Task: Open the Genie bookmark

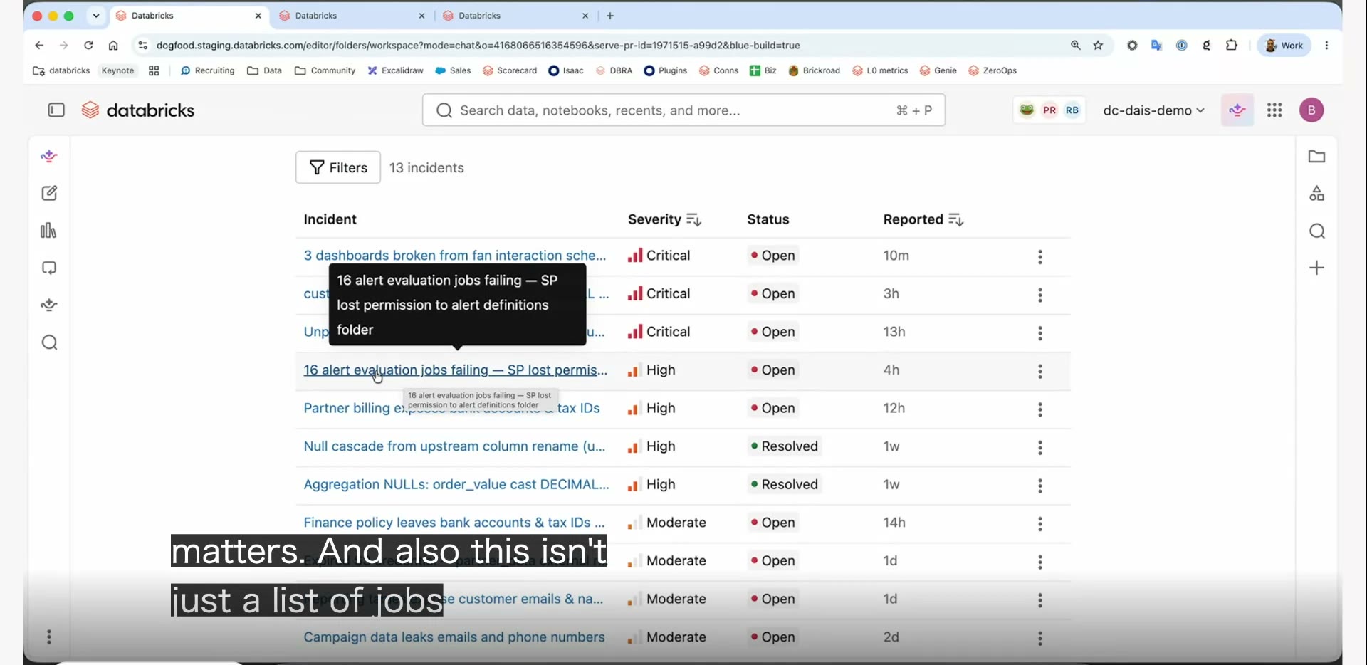Action: click(x=938, y=71)
